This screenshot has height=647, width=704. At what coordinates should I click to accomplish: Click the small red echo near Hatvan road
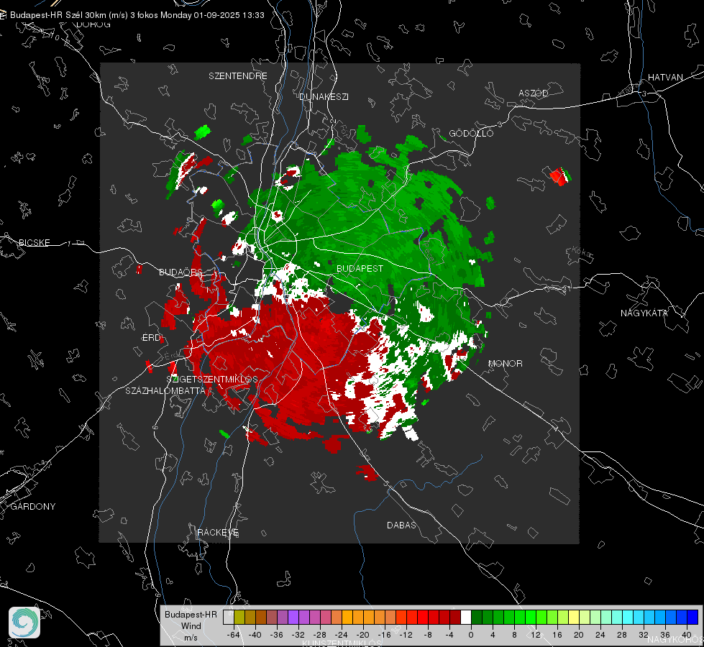pyautogui.click(x=559, y=176)
